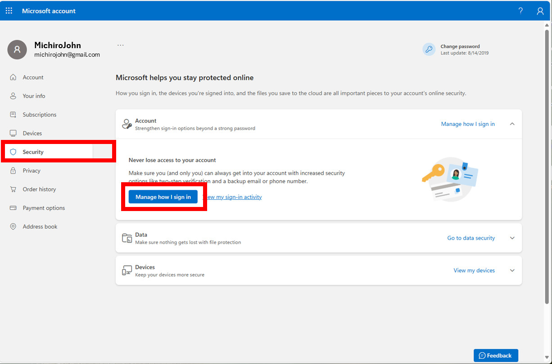Click the blue Manage how I sign in button
Screen dimensions: 552x364
pos(163,197)
